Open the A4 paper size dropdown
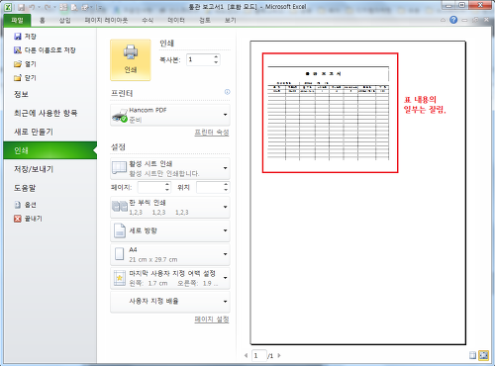 click(x=170, y=254)
